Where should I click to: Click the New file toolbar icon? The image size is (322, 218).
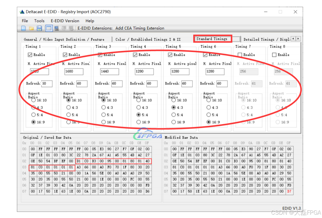pos(24,28)
